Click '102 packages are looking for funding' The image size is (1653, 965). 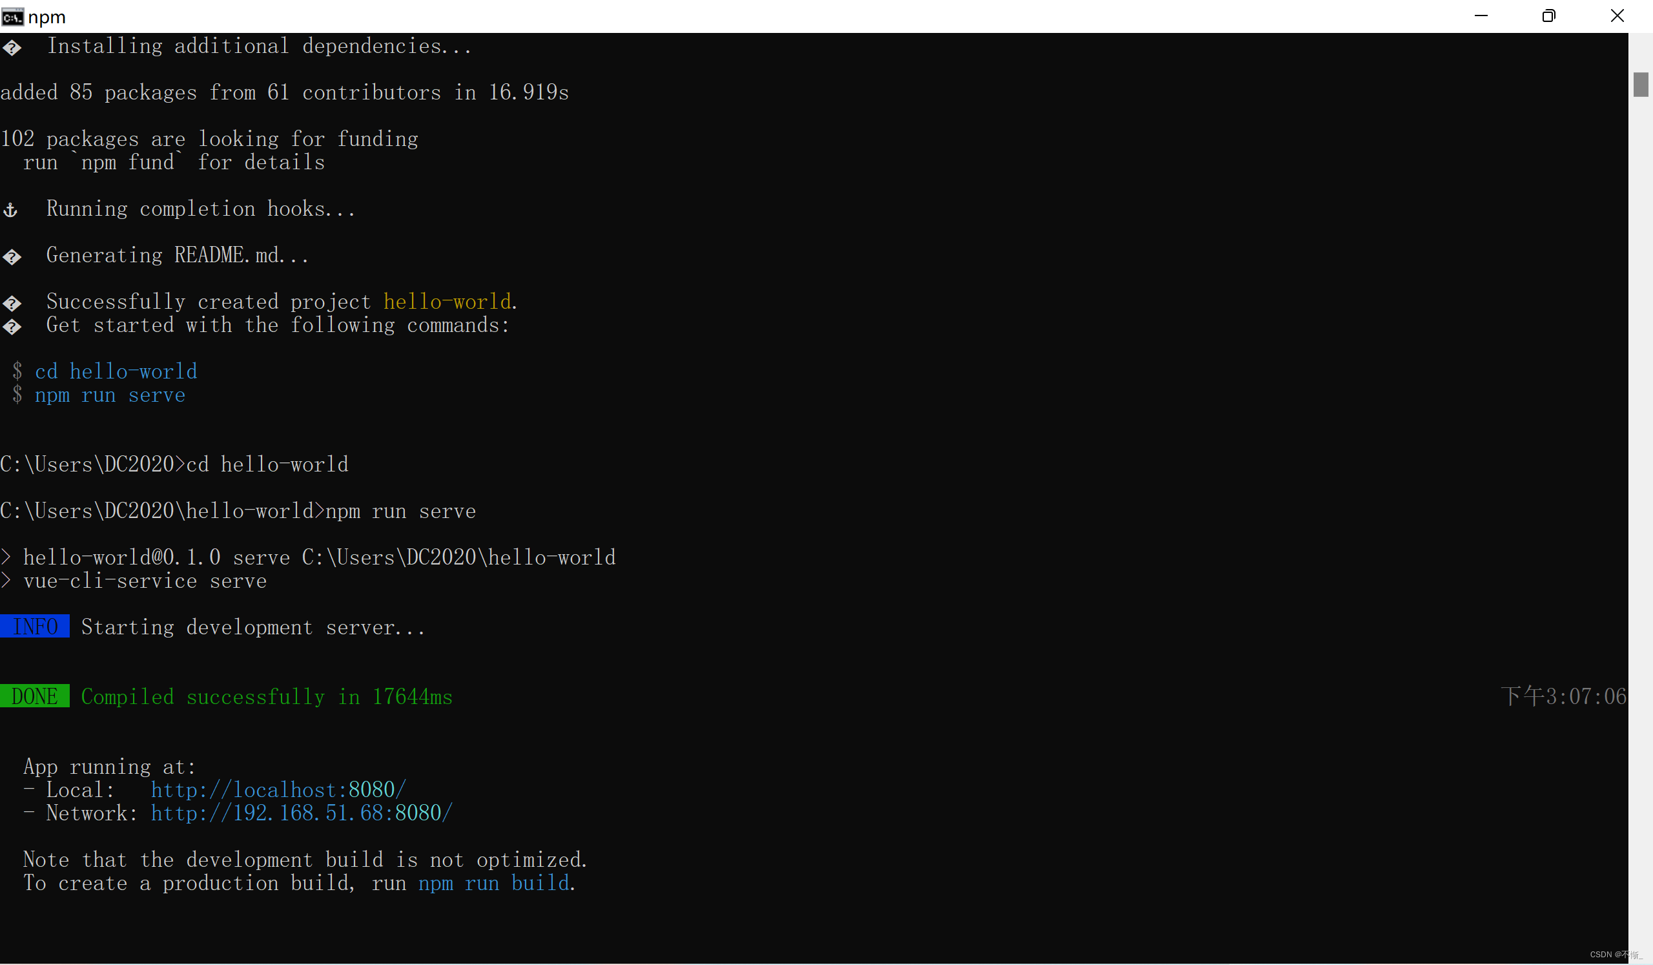click(x=209, y=139)
